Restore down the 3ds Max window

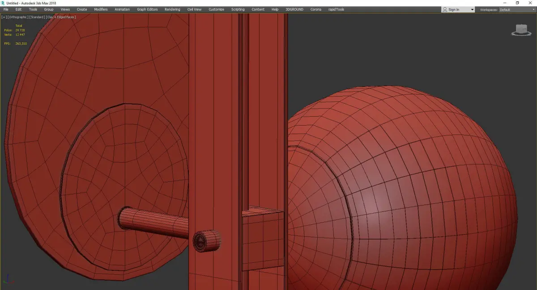pyautogui.click(x=517, y=3)
